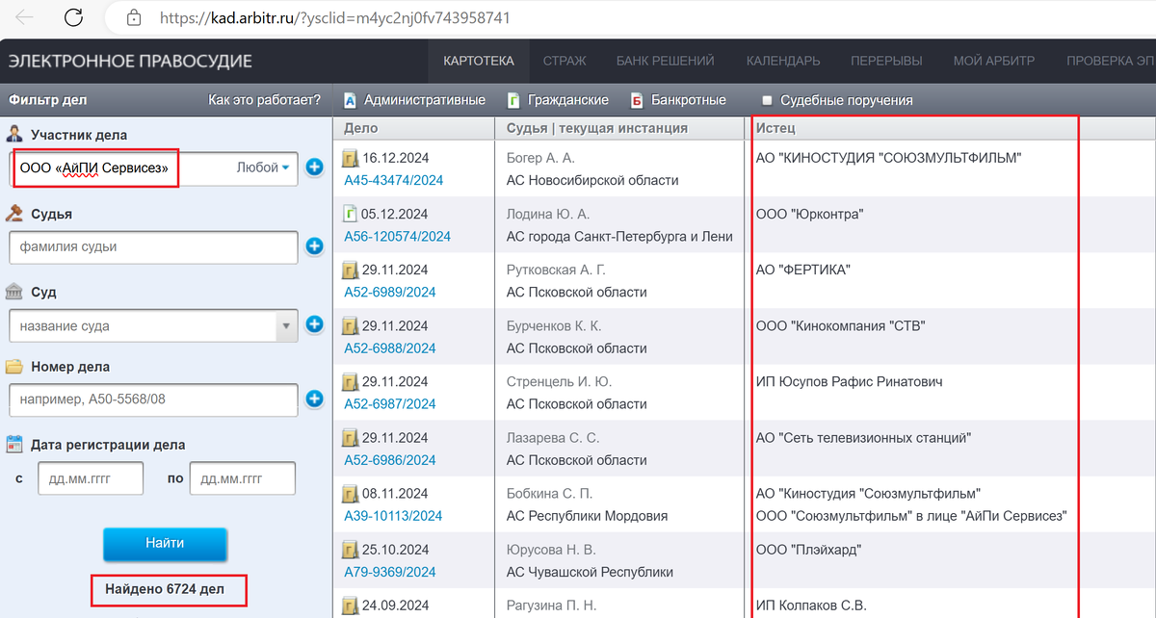Add another case number with plus icon

(x=314, y=399)
